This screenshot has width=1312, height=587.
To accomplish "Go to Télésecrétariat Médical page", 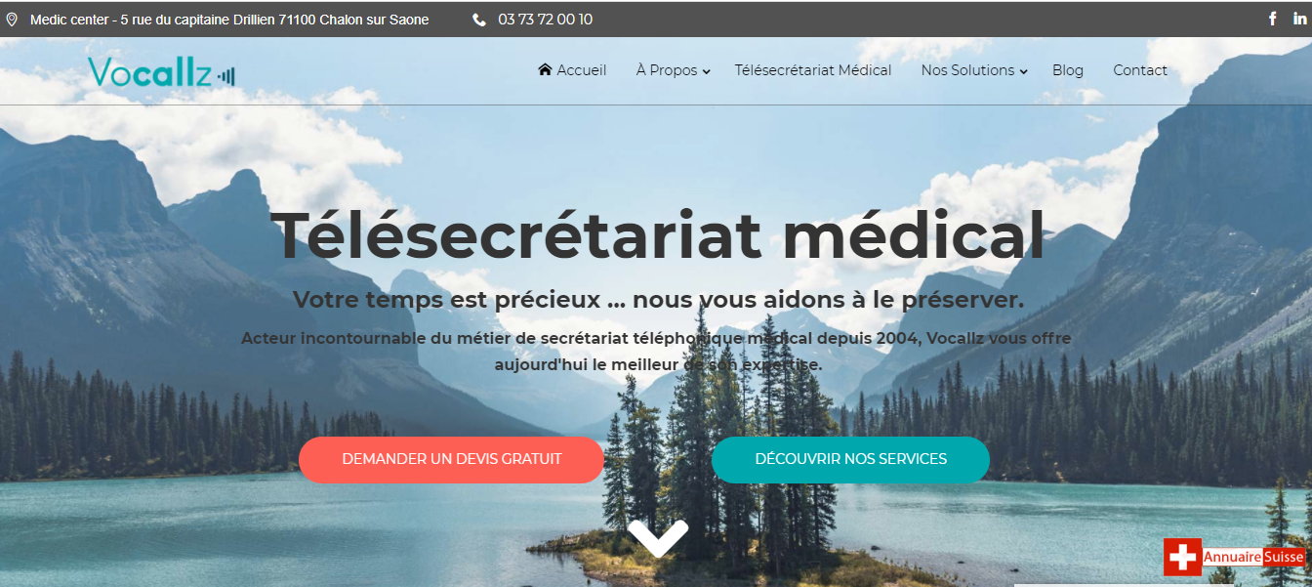I will coord(813,70).
